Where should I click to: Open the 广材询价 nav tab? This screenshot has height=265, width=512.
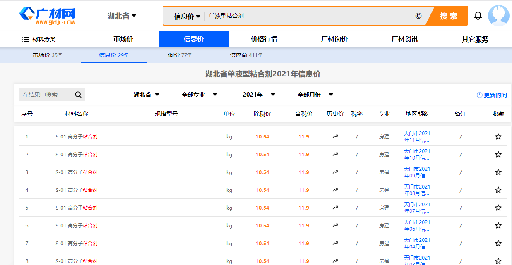pos(334,39)
